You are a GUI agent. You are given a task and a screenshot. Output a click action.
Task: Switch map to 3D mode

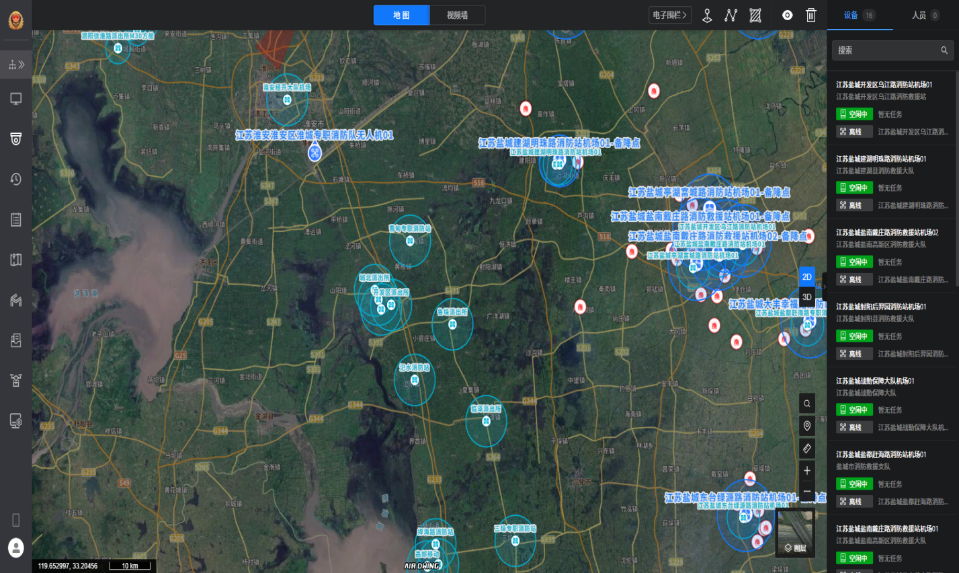pos(807,297)
